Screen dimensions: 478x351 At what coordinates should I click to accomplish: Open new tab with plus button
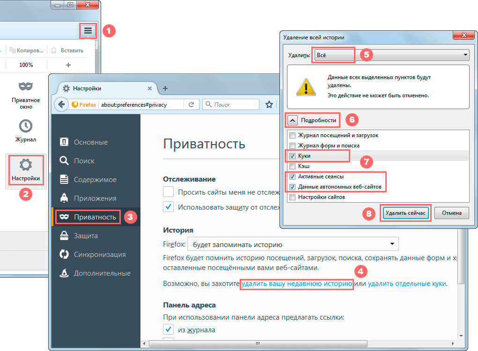[165, 88]
